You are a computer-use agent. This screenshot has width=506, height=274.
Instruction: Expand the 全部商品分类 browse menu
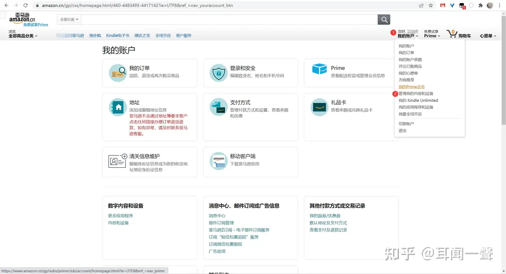point(23,36)
